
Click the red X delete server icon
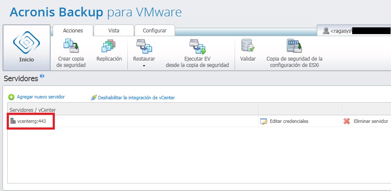347,121
